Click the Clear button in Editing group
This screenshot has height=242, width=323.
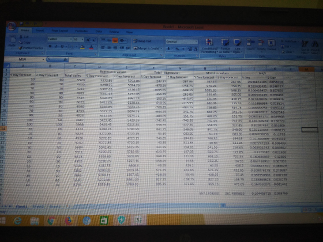point(287,52)
